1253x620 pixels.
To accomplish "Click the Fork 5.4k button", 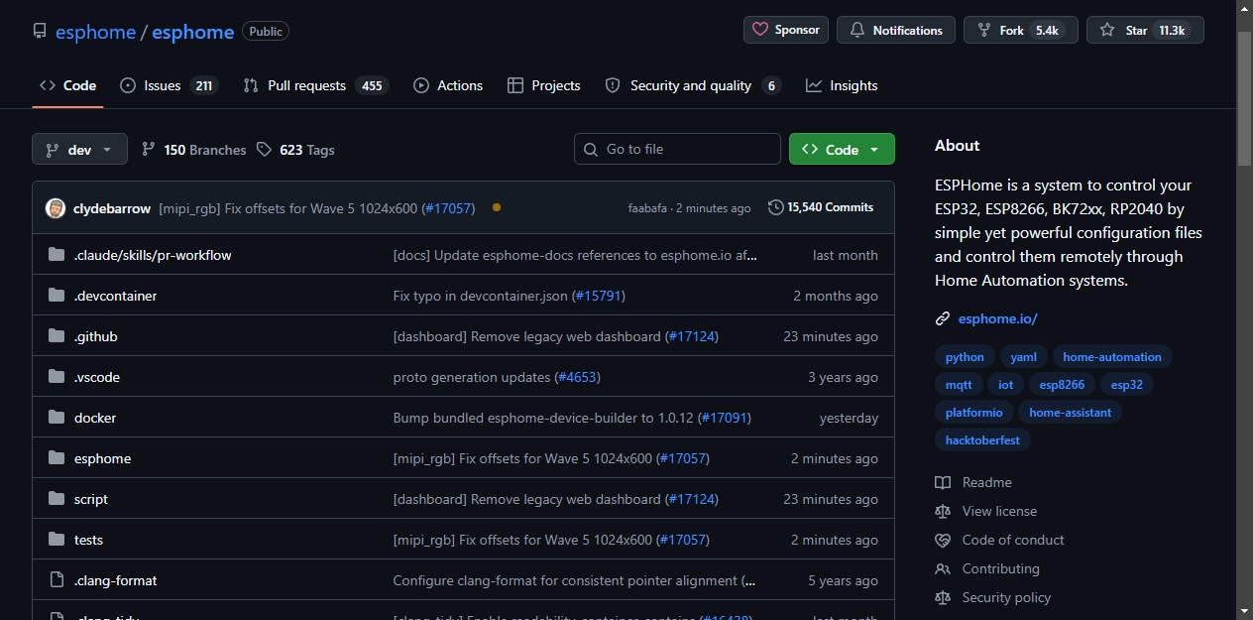I will [1021, 30].
